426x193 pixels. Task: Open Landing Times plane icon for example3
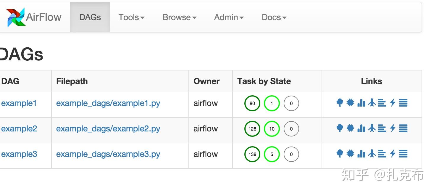point(372,154)
